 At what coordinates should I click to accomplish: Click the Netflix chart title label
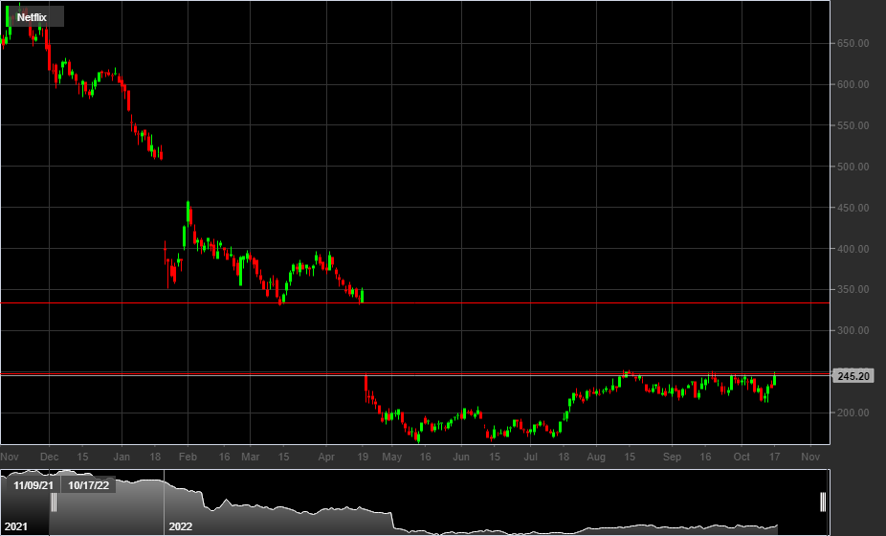click(x=32, y=17)
